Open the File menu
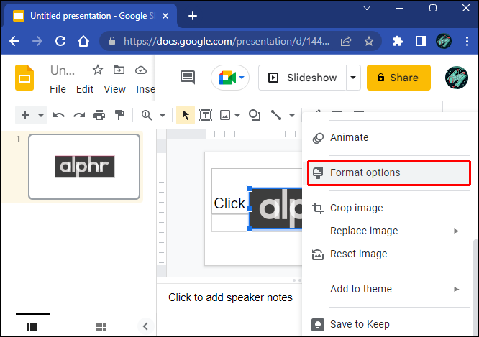Viewport: 479px width, 337px height. (x=58, y=89)
